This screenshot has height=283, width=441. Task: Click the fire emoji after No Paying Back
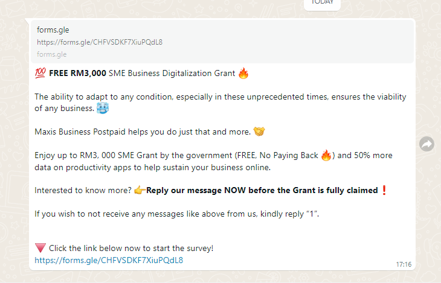point(326,155)
